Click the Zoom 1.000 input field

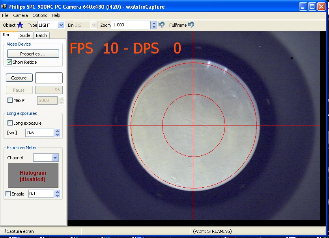(x=131, y=25)
